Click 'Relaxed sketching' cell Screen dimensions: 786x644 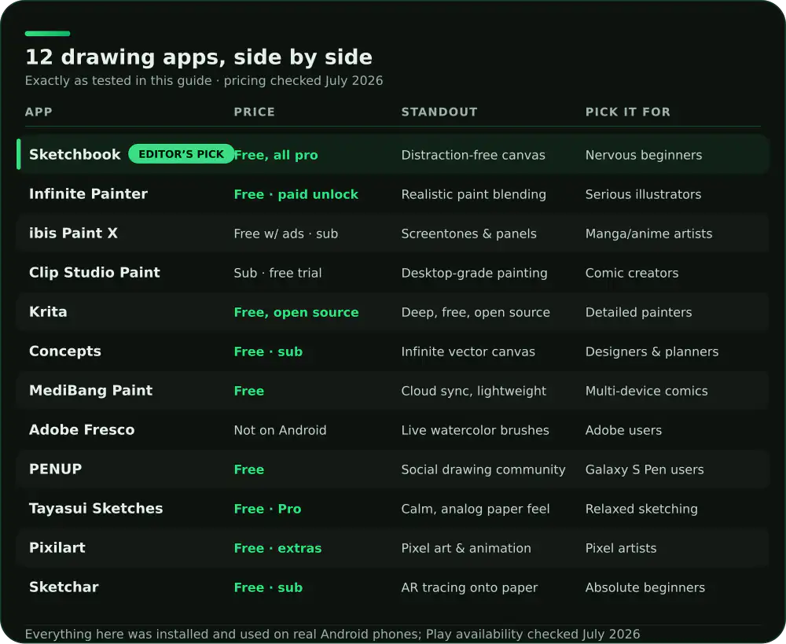click(641, 509)
